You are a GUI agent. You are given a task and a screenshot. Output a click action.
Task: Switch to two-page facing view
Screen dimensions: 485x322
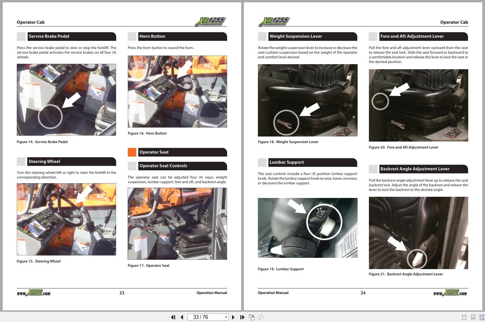(482, 317)
